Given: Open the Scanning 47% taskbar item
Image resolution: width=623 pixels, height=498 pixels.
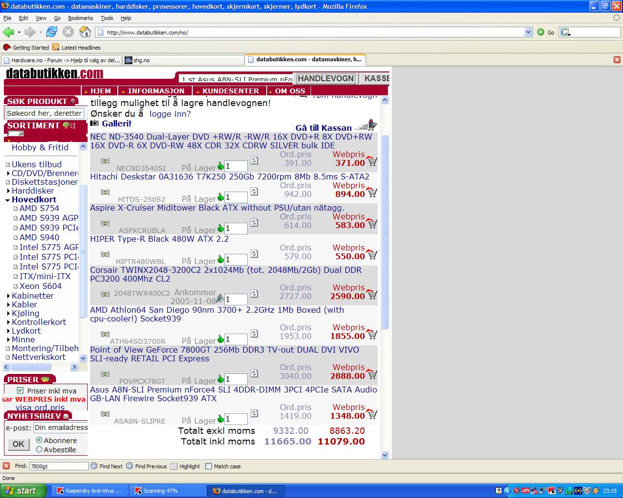Looking at the screenshot, I should 168,491.
